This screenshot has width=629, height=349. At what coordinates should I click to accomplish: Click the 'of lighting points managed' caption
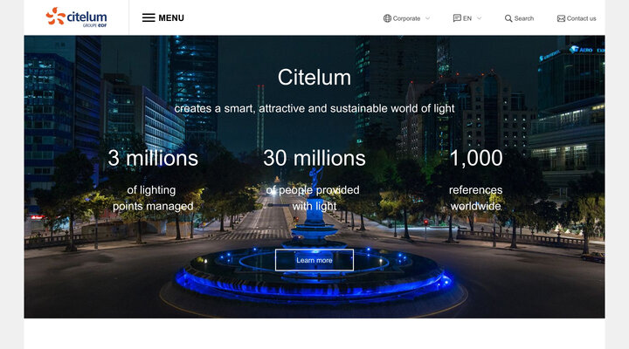(x=153, y=198)
